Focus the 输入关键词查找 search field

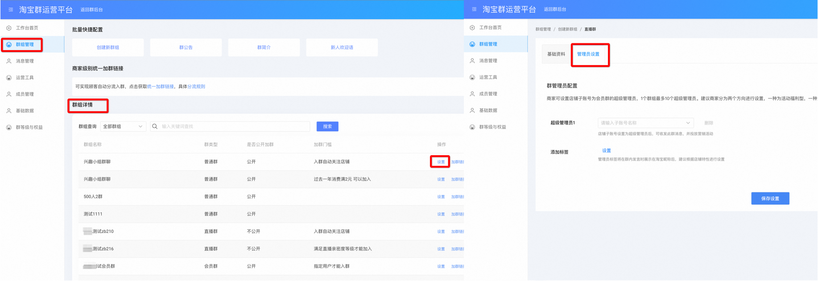pyautogui.click(x=230, y=127)
